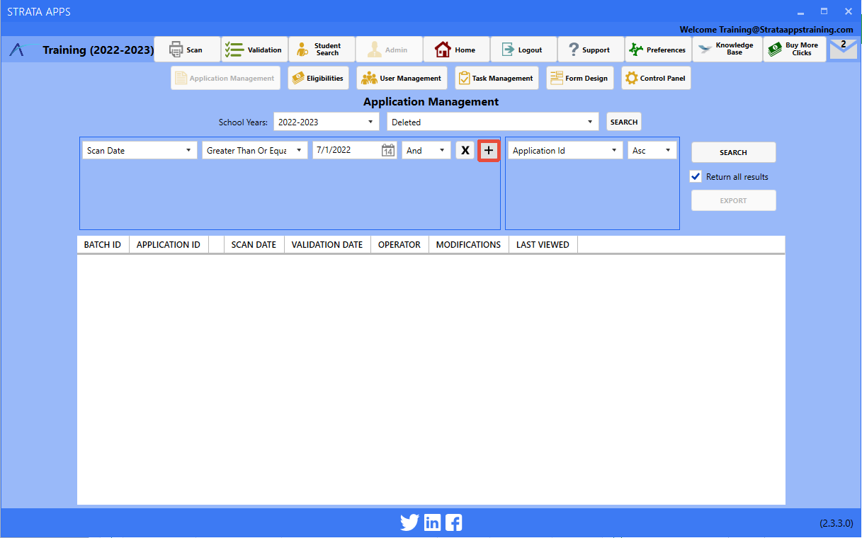Click the SCAN DATE column header
This screenshot has height=538, width=862.
254,245
